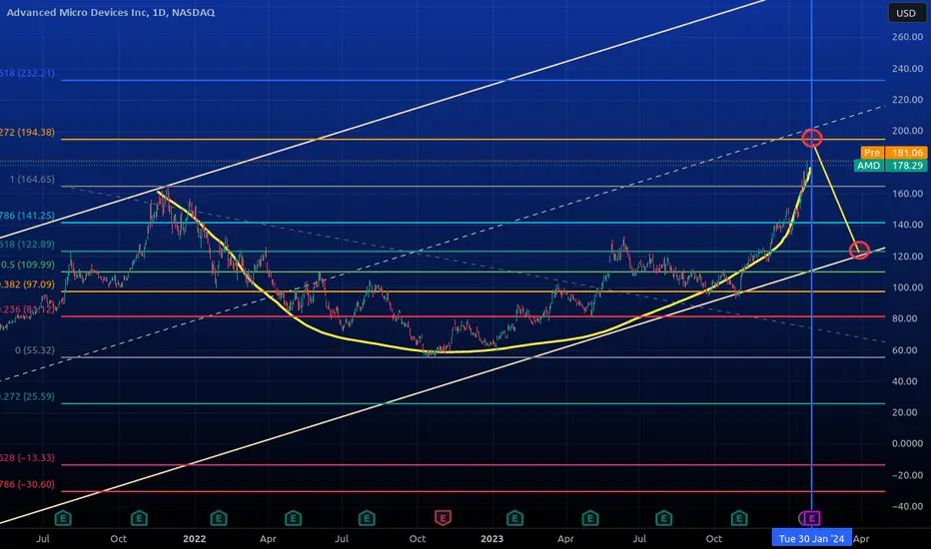The width and height of the screenshot is (931, 549).
Task: Select the Fibonacci label 1 (164.65)
Action: (32, 179)
